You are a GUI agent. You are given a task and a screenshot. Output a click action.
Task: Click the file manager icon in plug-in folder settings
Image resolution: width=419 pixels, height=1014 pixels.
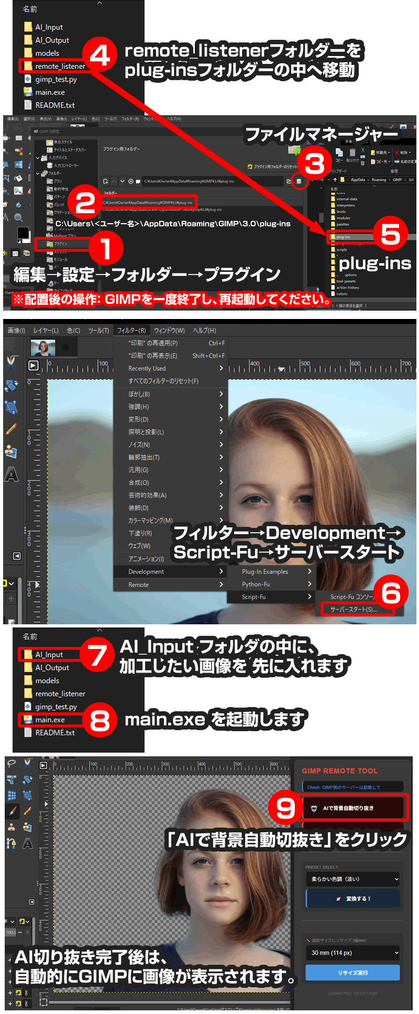coord(299,181)
